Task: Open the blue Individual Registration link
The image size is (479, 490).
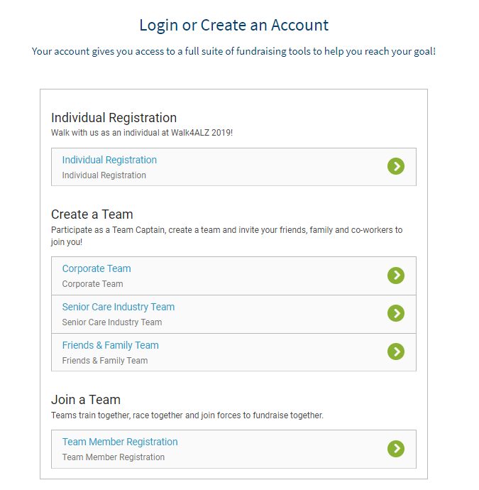Action: 109,160
